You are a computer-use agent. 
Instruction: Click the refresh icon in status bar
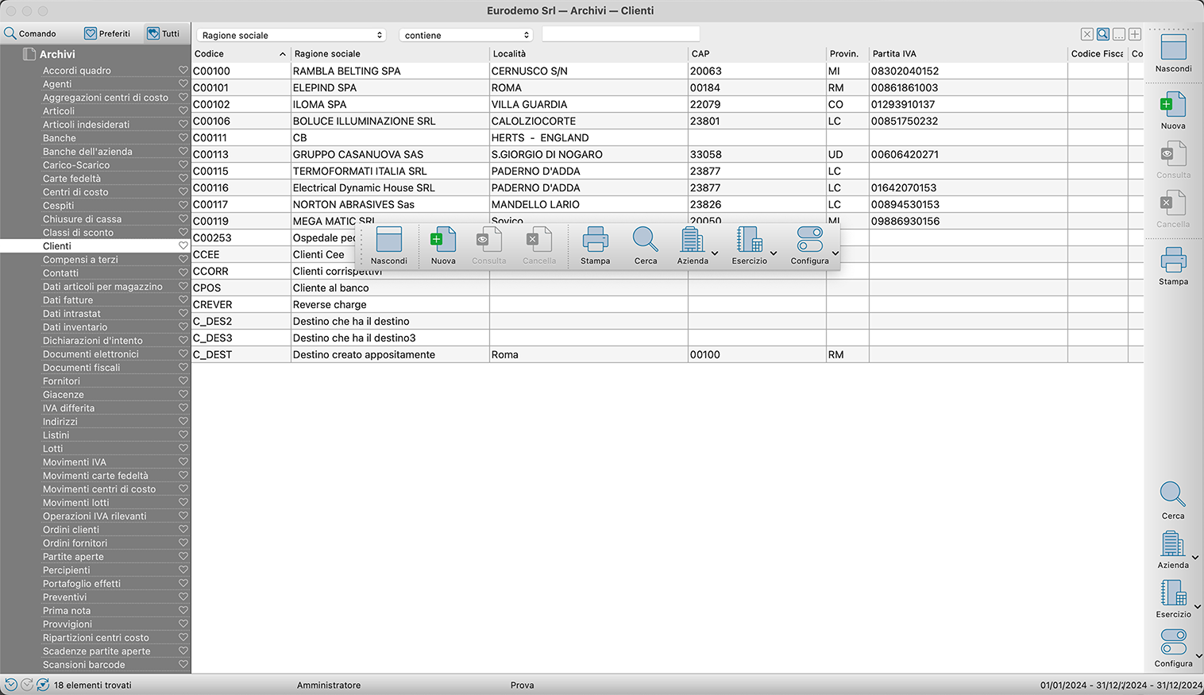(43, 685)
